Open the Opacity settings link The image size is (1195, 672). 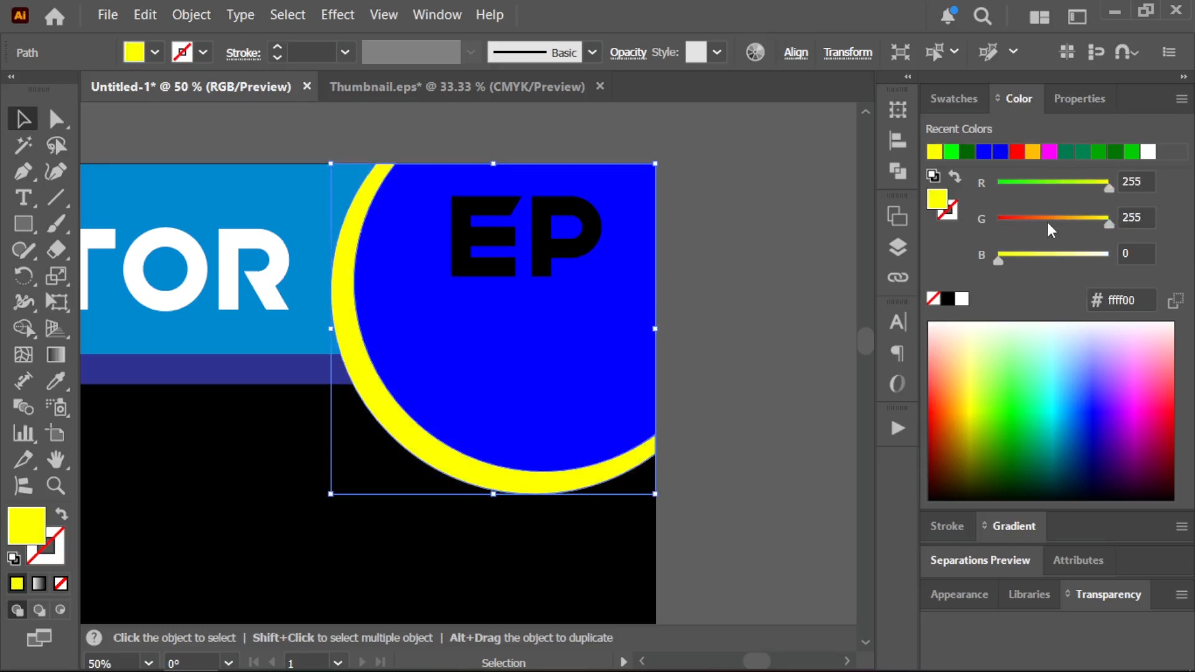pyautogui.click(x=628, y=53)
